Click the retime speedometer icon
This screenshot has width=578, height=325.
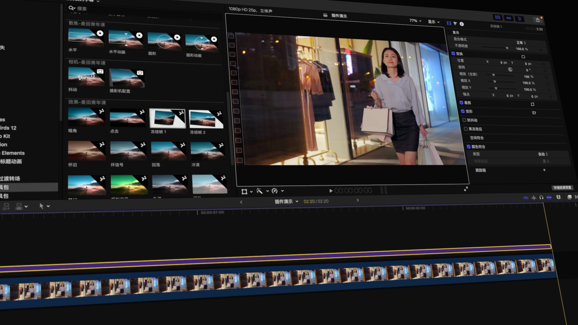point(275,191)
